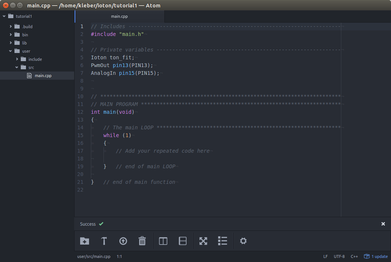The image size is (391, 262).
Task: Change line ending via LF in status bar
Action: pos(325,256)
